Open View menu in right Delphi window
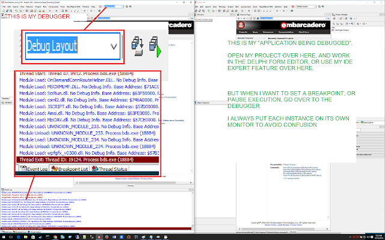The image size is (385, 240). (x=215, y=7)
